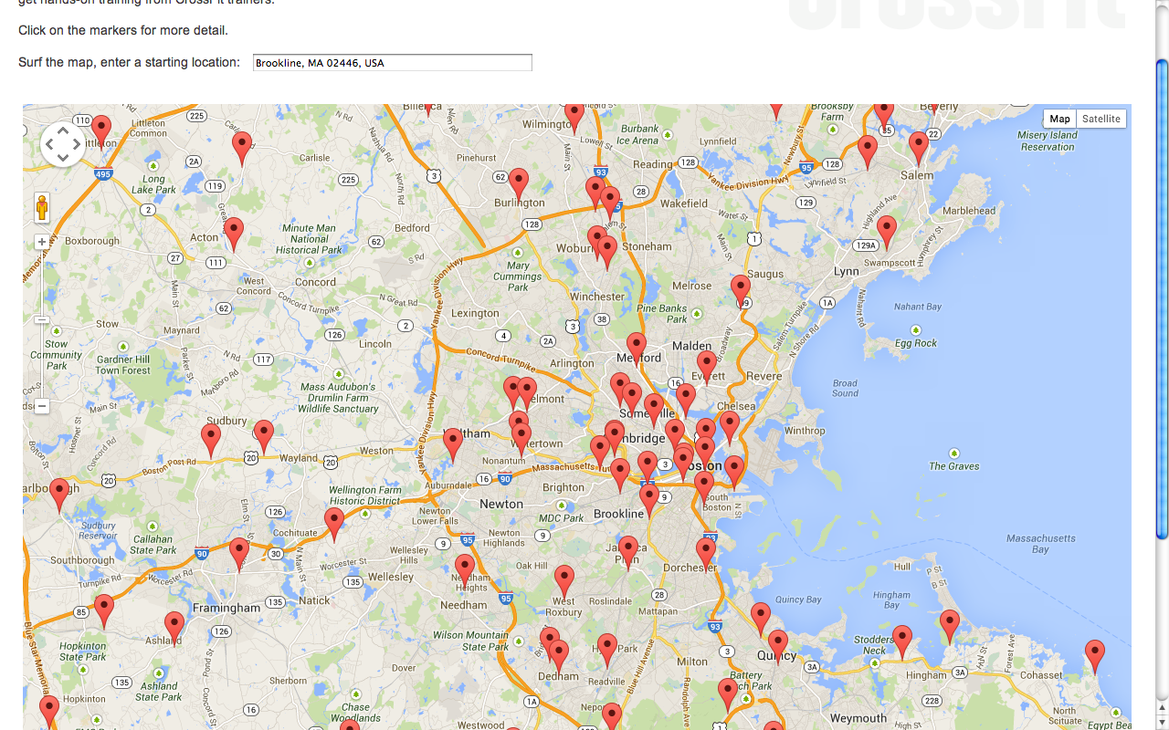Switch the map to Satellite view
Viewport: 1169px width, 730px height.
[1101, 119]
